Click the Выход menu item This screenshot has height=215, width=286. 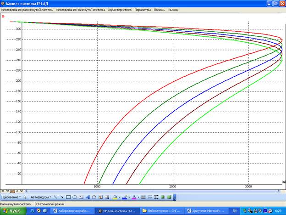pyautogui.click(x=173, y=10)
